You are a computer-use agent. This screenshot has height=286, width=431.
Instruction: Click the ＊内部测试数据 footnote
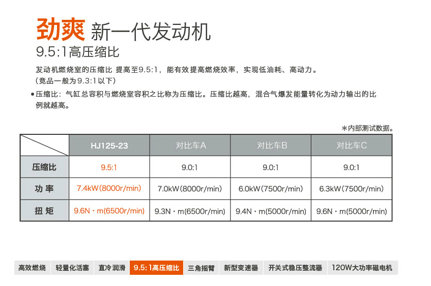368,128
